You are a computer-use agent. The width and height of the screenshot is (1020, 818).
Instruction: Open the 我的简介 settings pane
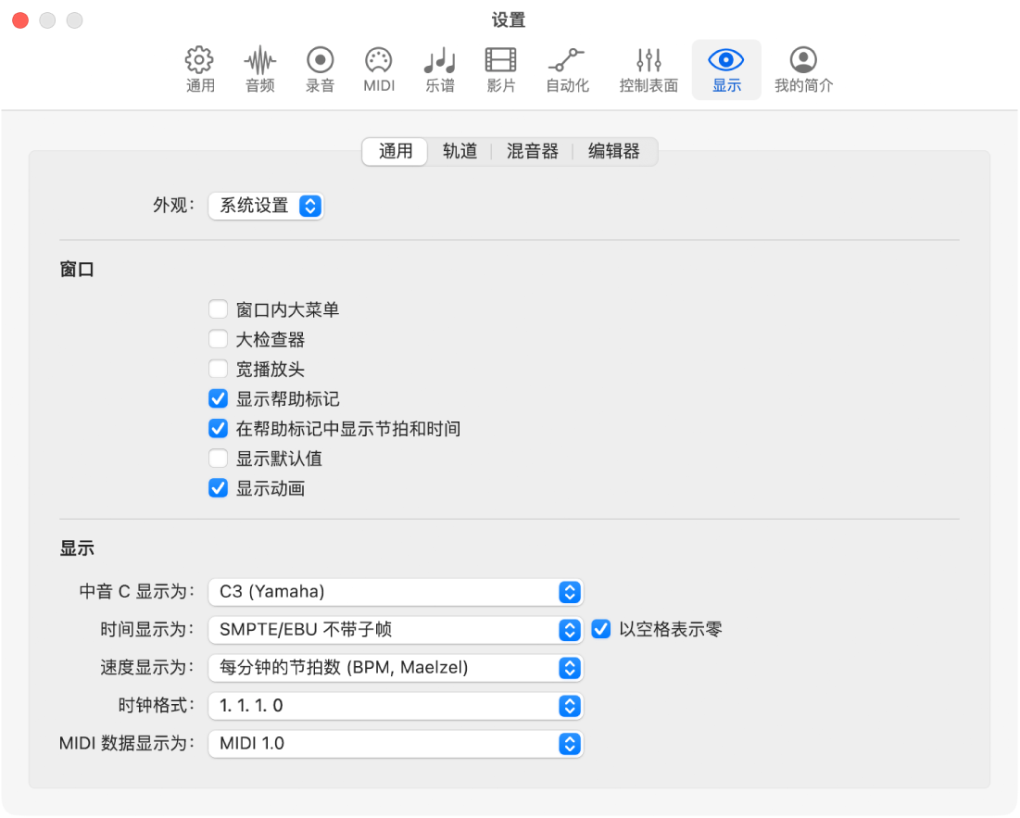pyautogui.click(x=802, y=69)
